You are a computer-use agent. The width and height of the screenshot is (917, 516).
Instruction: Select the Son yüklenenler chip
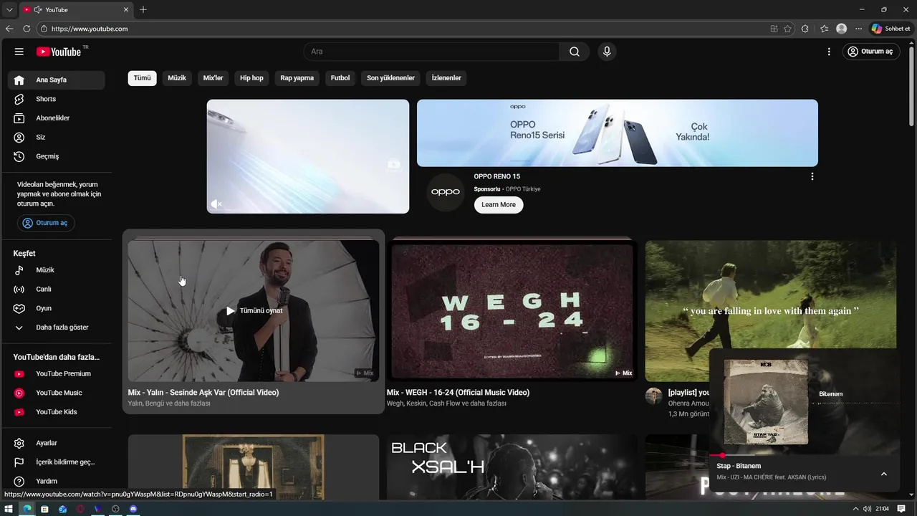[391, 78]
